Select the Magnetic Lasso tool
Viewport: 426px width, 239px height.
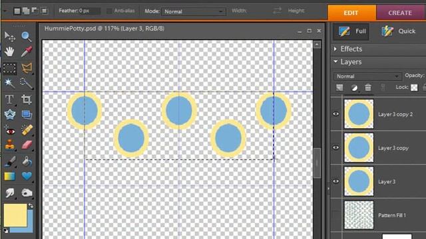click(27, 68)
